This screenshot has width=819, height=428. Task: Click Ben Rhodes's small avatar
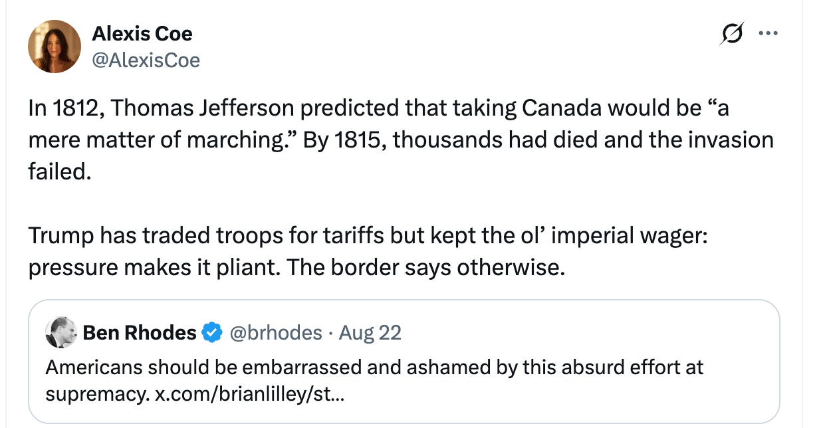pyautogui.click(x=61, y=332)
